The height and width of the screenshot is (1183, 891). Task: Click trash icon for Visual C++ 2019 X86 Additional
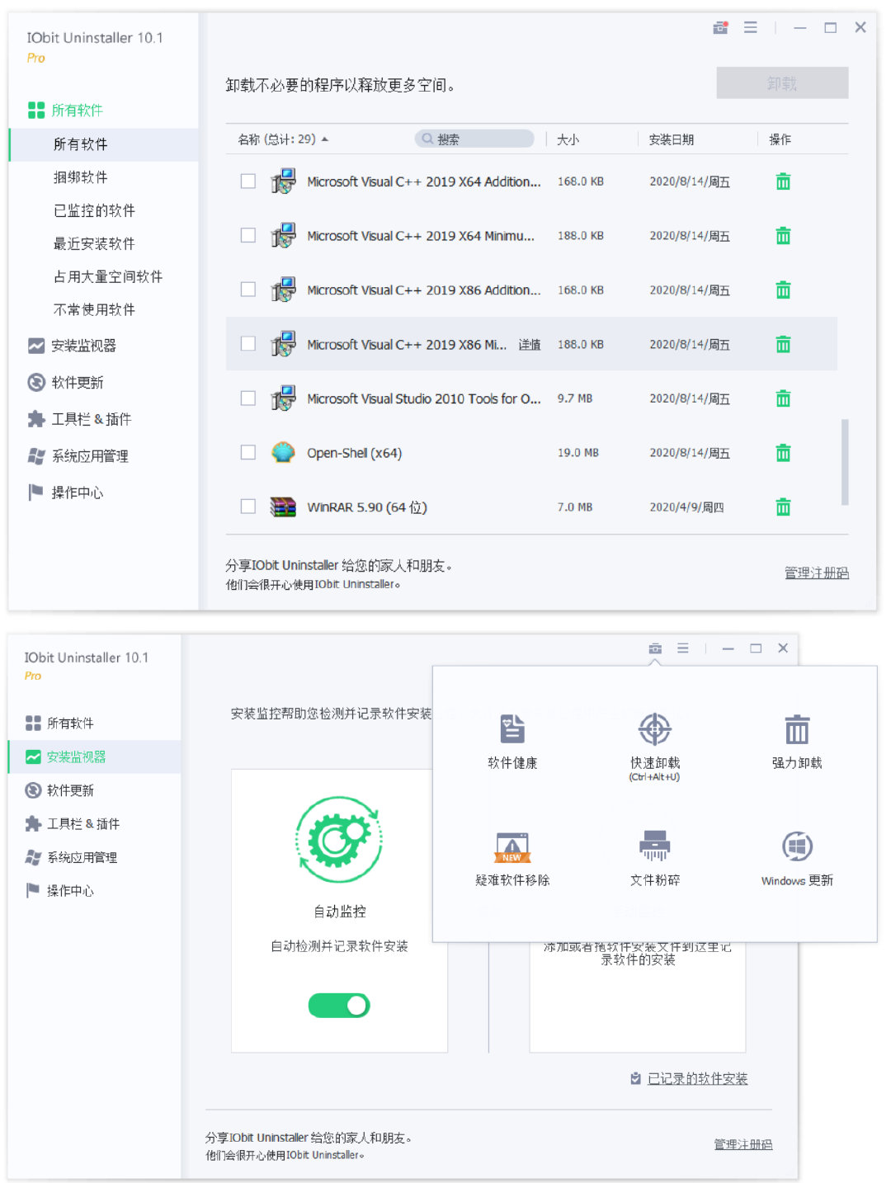(783, 290)
